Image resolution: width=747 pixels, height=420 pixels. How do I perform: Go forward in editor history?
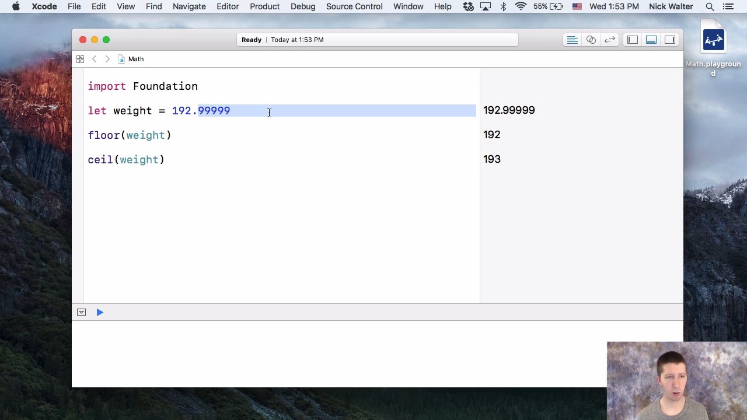click(107, 59)
